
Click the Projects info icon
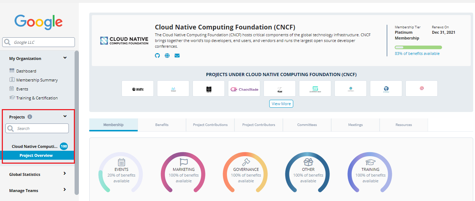(30, 117)
